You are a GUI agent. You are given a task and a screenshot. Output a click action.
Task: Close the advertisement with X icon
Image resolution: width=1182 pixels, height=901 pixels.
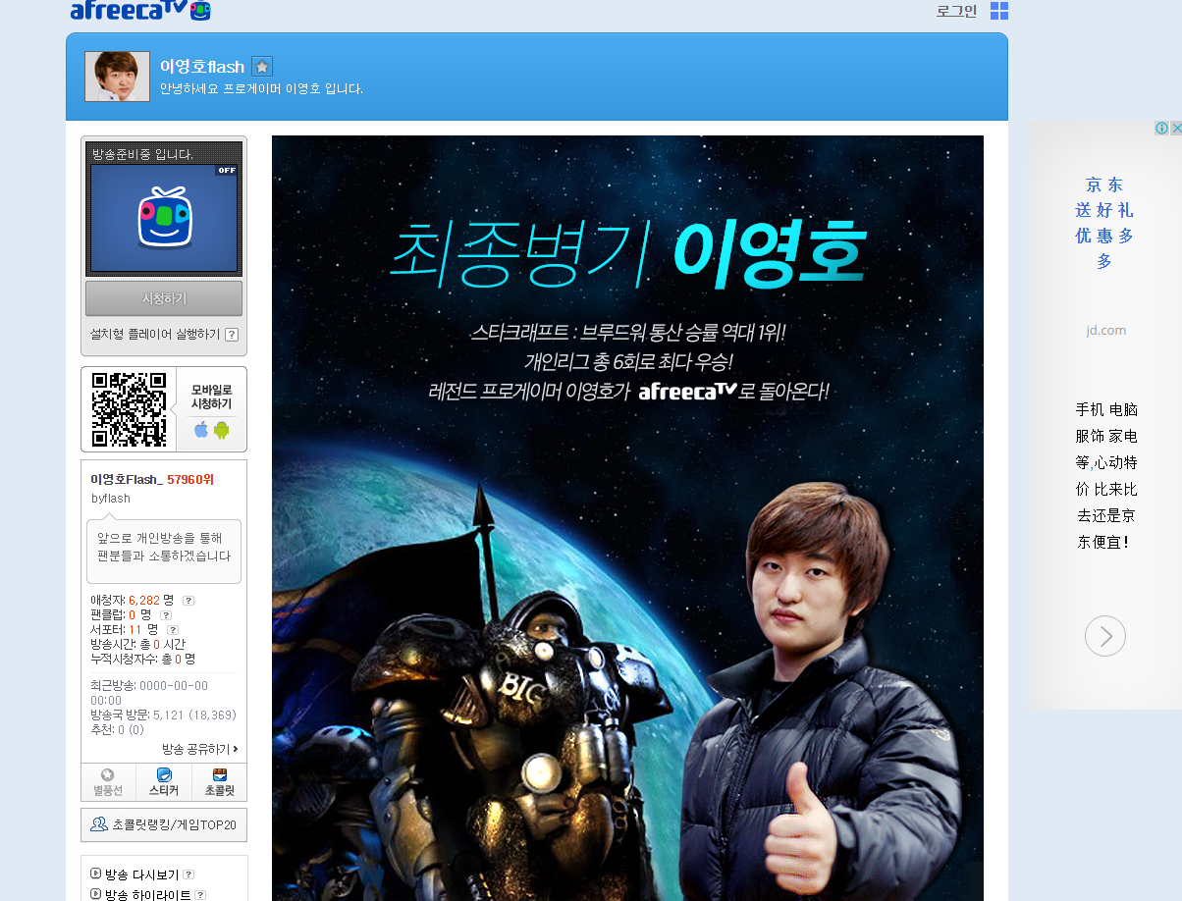(x=1176, y=129)
